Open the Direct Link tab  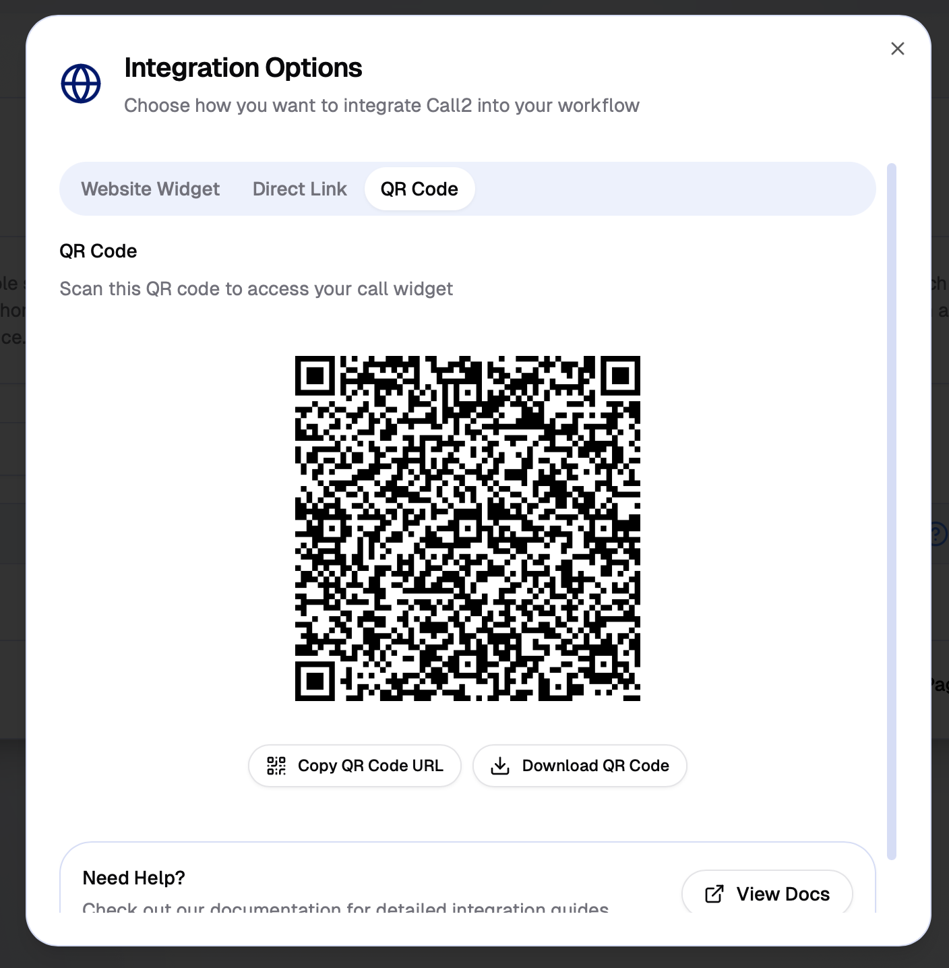(299, 189)
